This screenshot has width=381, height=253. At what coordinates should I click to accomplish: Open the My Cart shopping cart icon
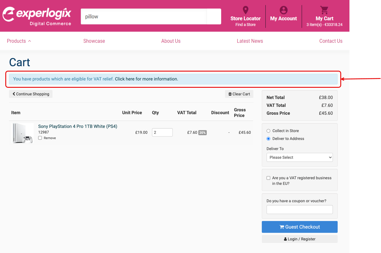[x=324, y=10]
